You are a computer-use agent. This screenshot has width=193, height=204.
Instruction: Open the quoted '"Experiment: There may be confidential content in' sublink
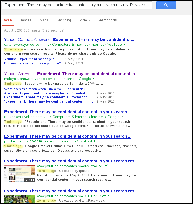point(49,101)
